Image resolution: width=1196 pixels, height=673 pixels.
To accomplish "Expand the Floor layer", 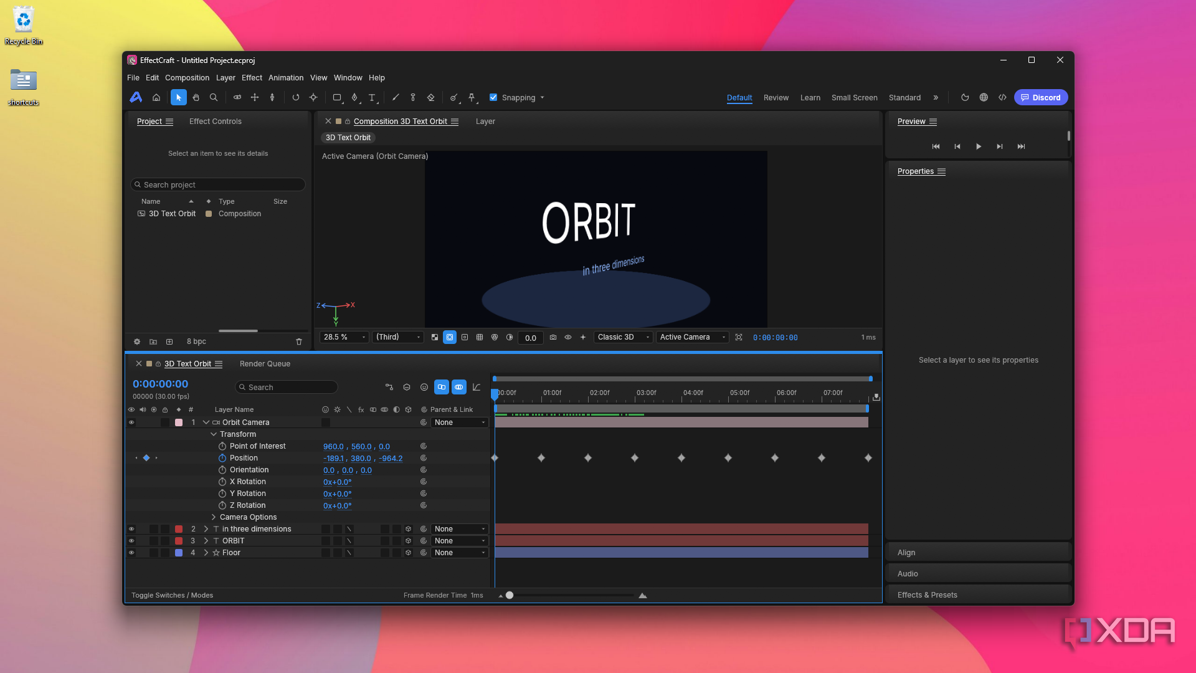I will click(206, 553).
